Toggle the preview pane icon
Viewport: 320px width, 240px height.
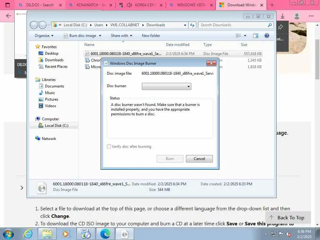click(x=255, y=36)
